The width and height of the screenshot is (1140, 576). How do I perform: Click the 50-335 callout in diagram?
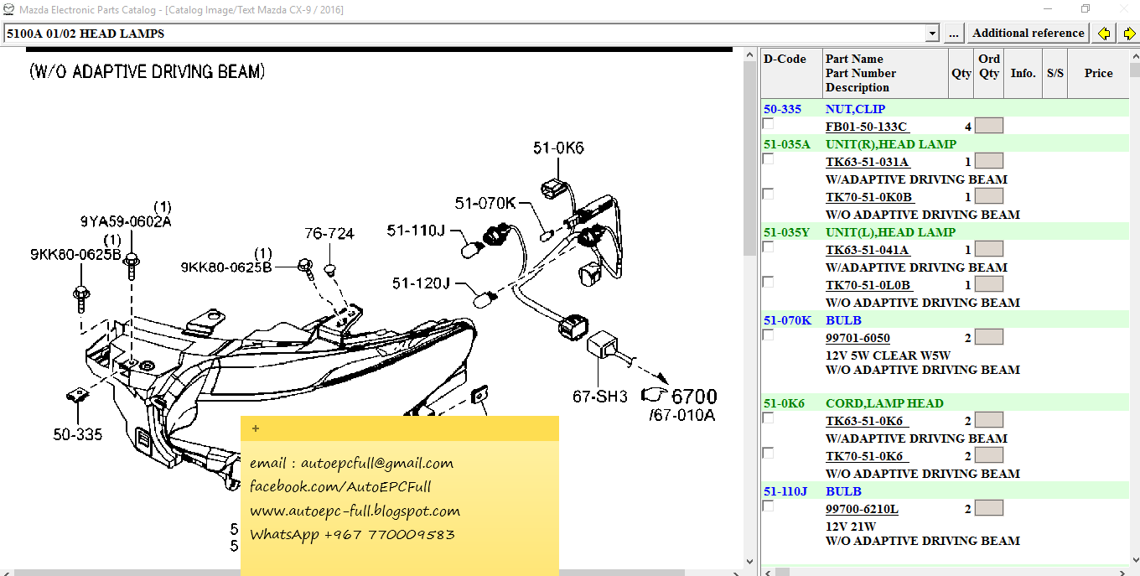(78, 434)
